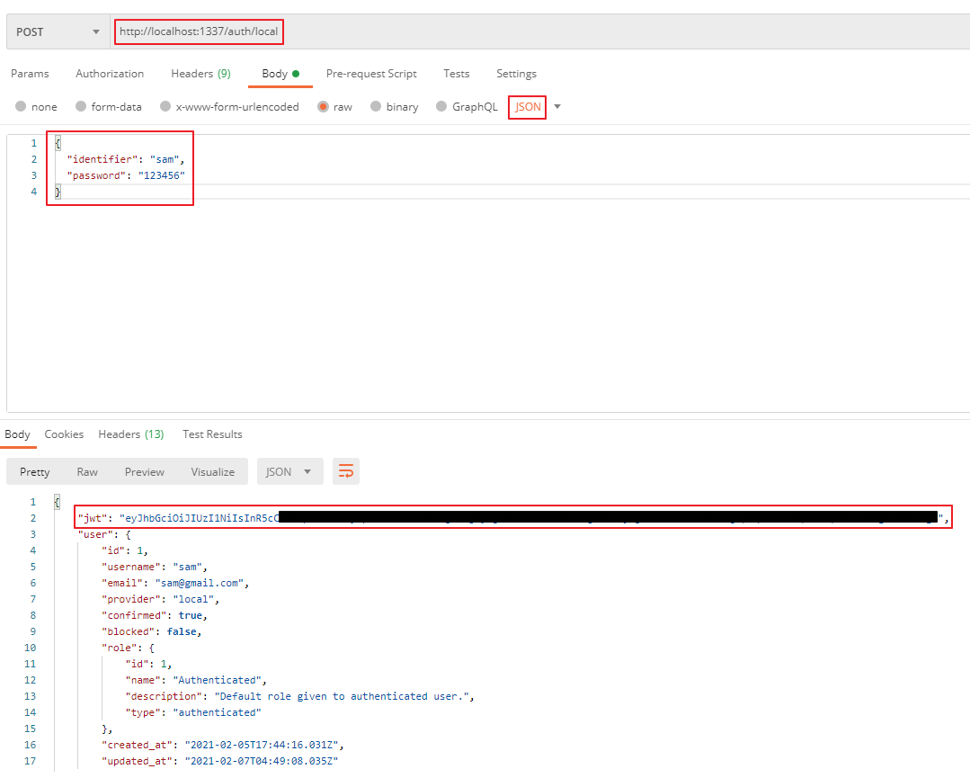This screenshot has height=778, width=970.
Task: Open the Authorization tab
Action: pyautogui.click(x=110, y=74)
